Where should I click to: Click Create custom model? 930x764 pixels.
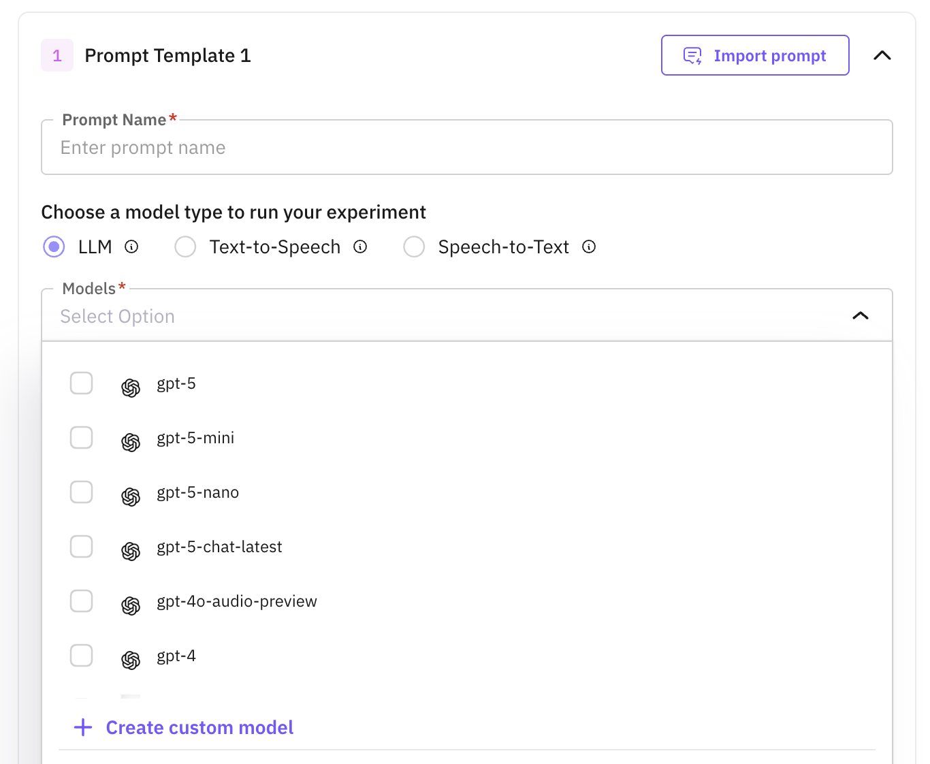(199, 727)
